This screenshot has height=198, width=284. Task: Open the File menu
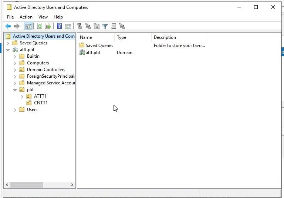[x=10, y=17]
